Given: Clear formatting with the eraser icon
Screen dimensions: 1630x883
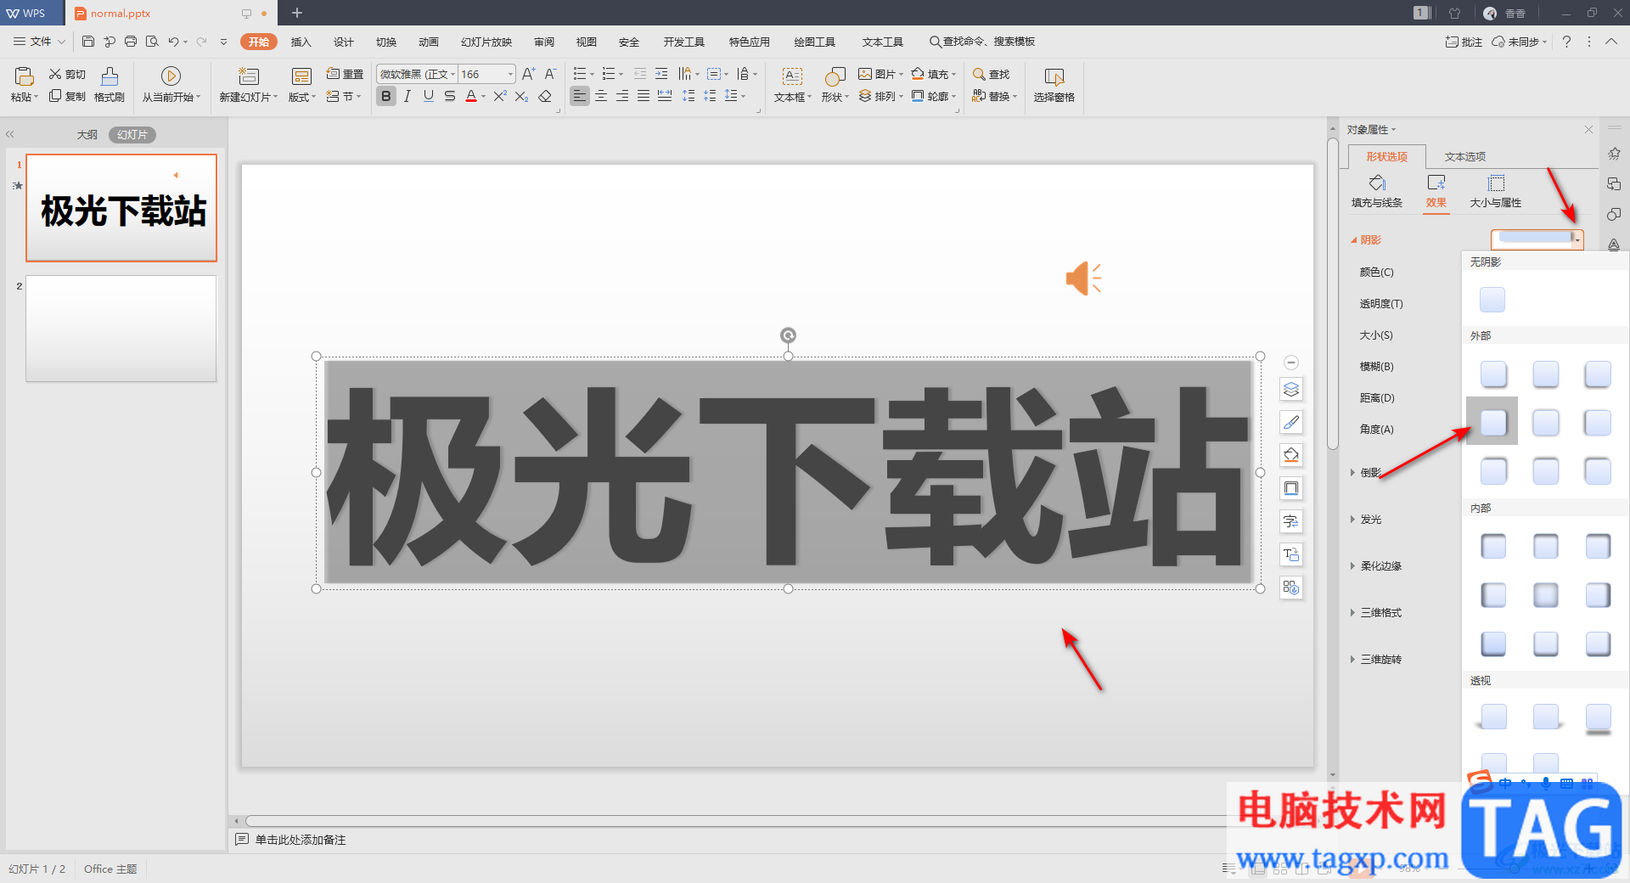Looking at the screenshot, I should 545,96.
